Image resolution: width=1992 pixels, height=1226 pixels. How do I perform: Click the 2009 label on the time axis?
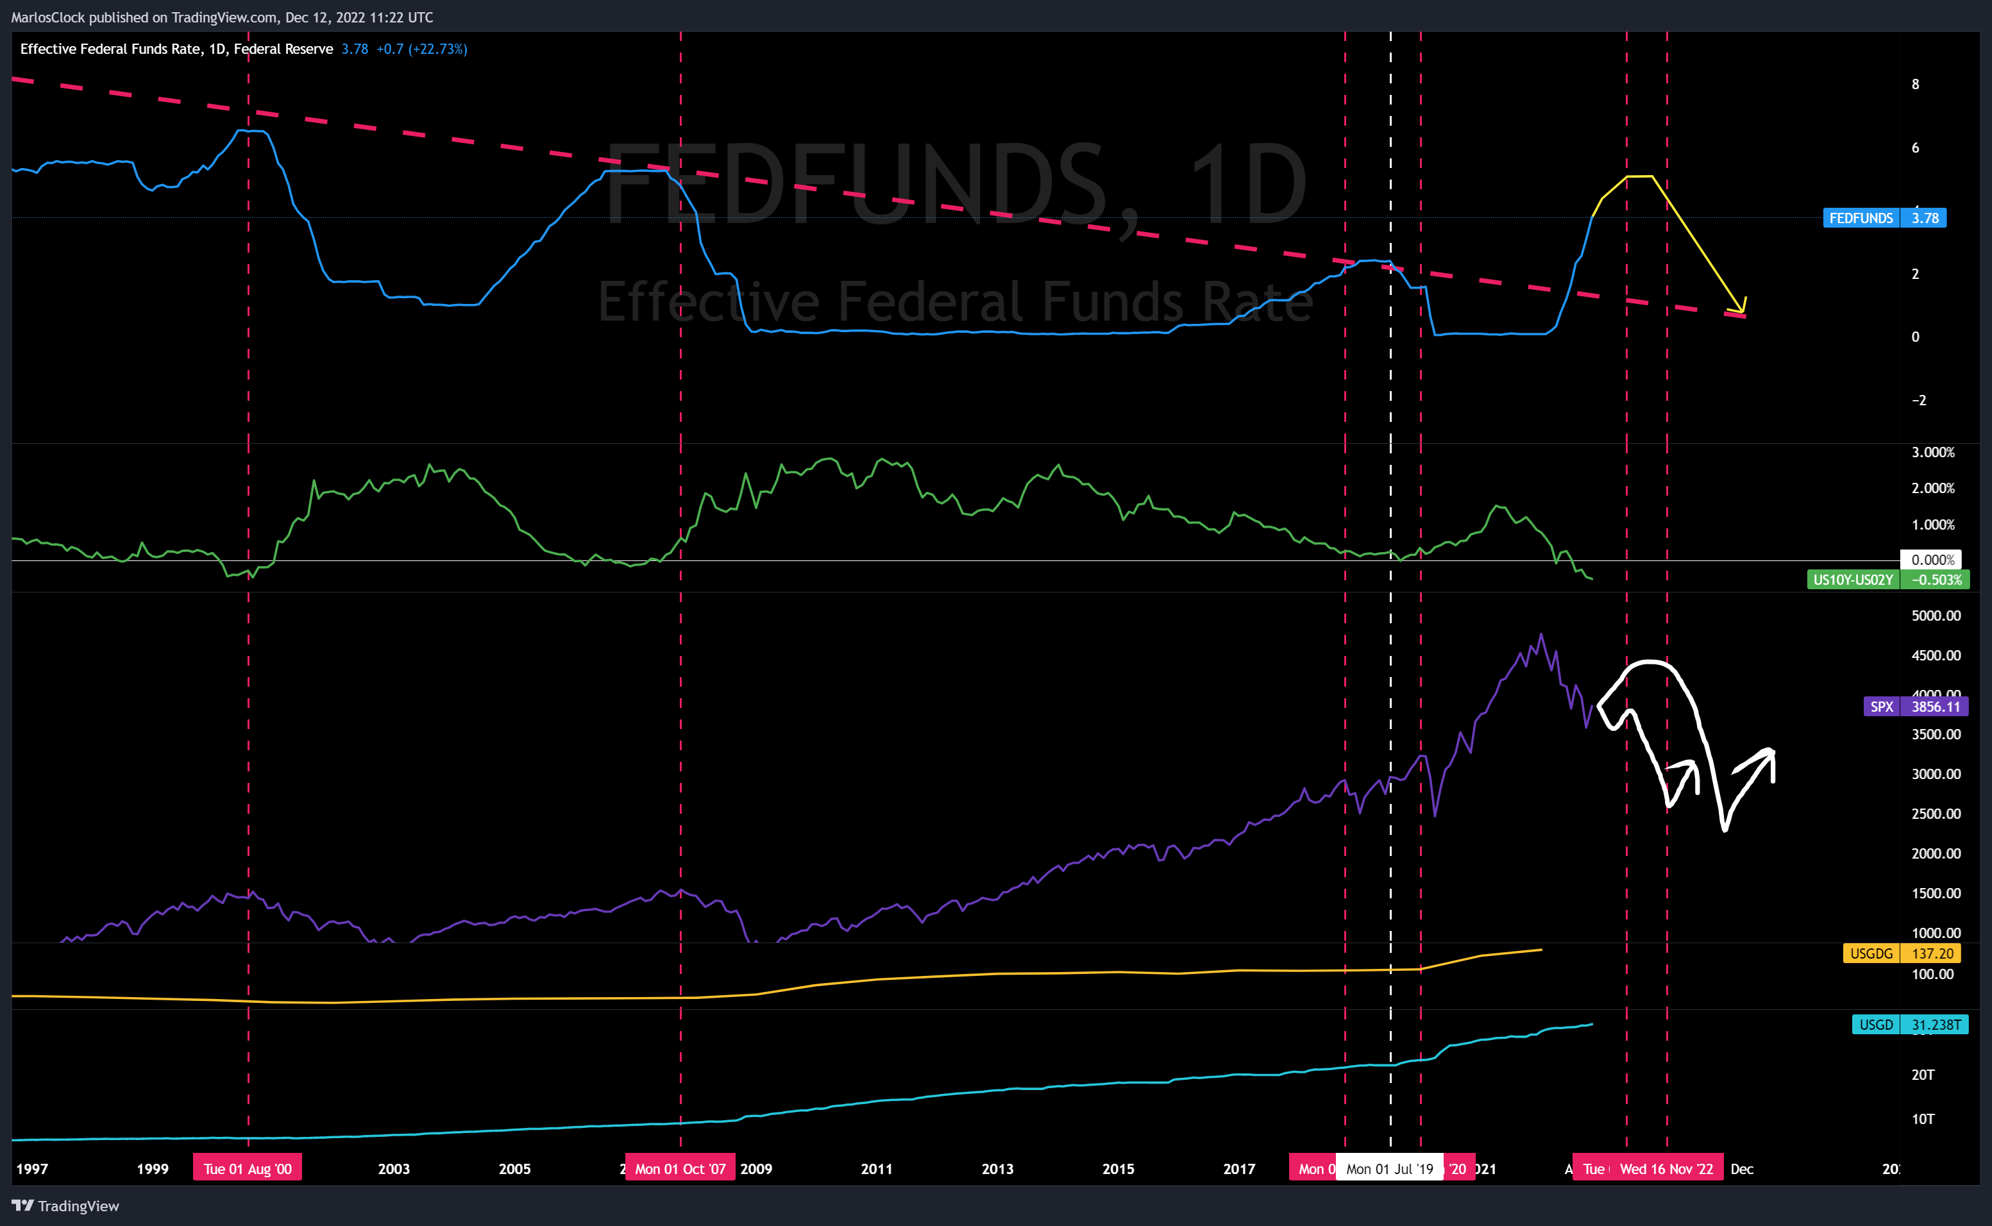point(756,1169)
